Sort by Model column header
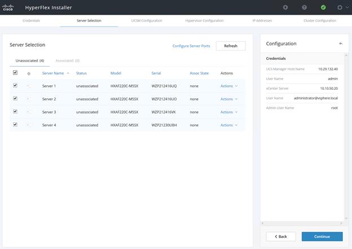This screenshot has height=249, width=352. point(116,73)
